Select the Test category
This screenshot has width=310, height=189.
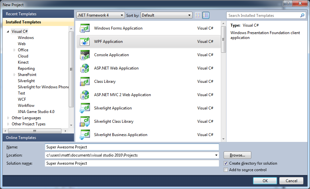click(21, 93)
